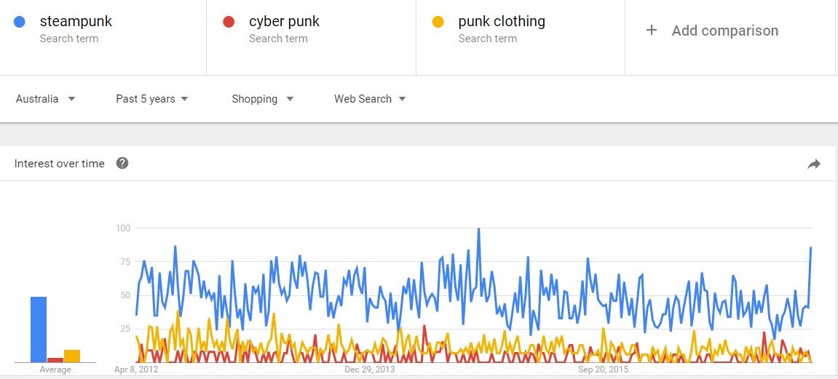Screen dimensions: 838x379
Task: Click Add comparison
Action: pyautogui.click(x=724, y=31)
